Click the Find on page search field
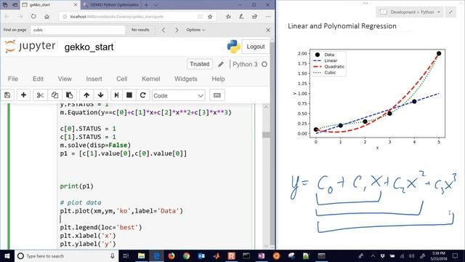Viewport: 465px width, 262px height. tap(78, 30)
